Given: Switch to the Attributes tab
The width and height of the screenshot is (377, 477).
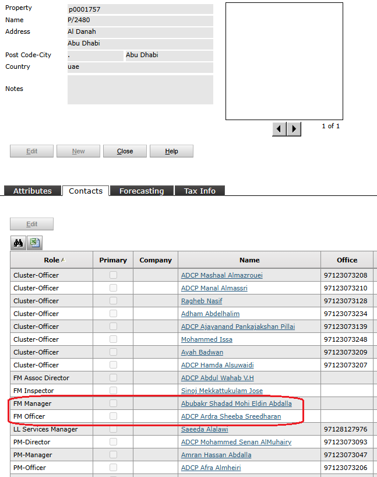Looking at the screenshot, I should pos(33,191).
